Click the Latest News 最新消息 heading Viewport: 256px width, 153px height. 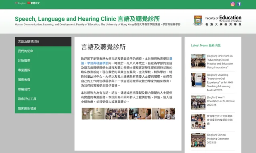point(206,45)
